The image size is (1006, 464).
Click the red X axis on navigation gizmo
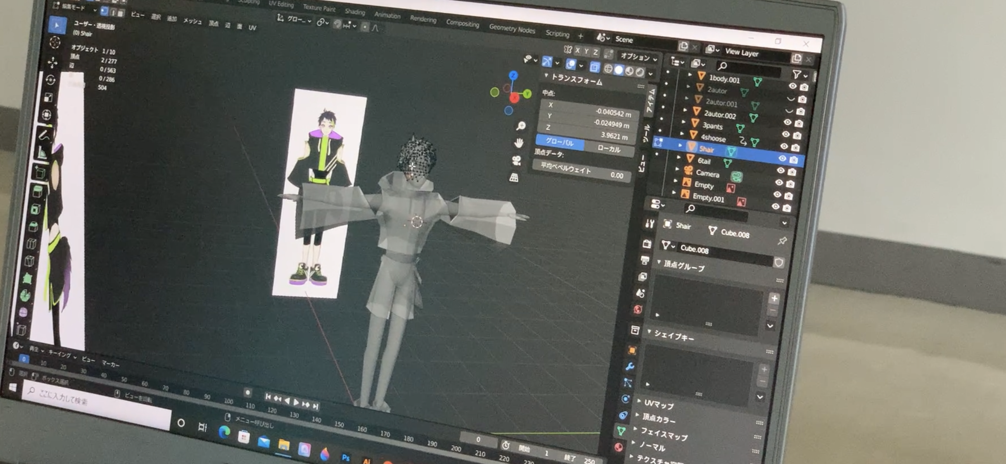tap(514, 98)
